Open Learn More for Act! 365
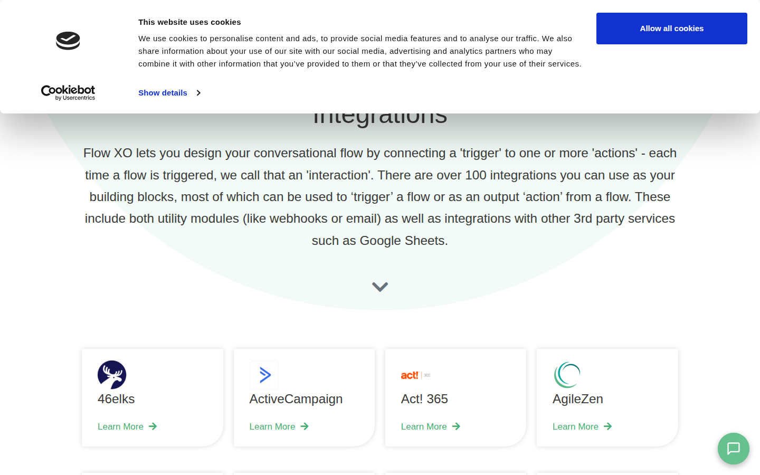Screen dimensions: 760x475 click(x=424, y=426)
